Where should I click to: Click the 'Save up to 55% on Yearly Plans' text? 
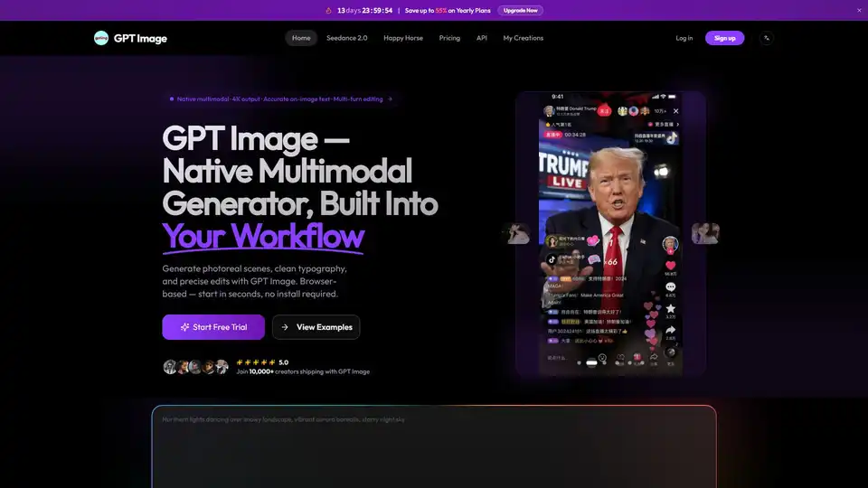(x=448, y=11)
